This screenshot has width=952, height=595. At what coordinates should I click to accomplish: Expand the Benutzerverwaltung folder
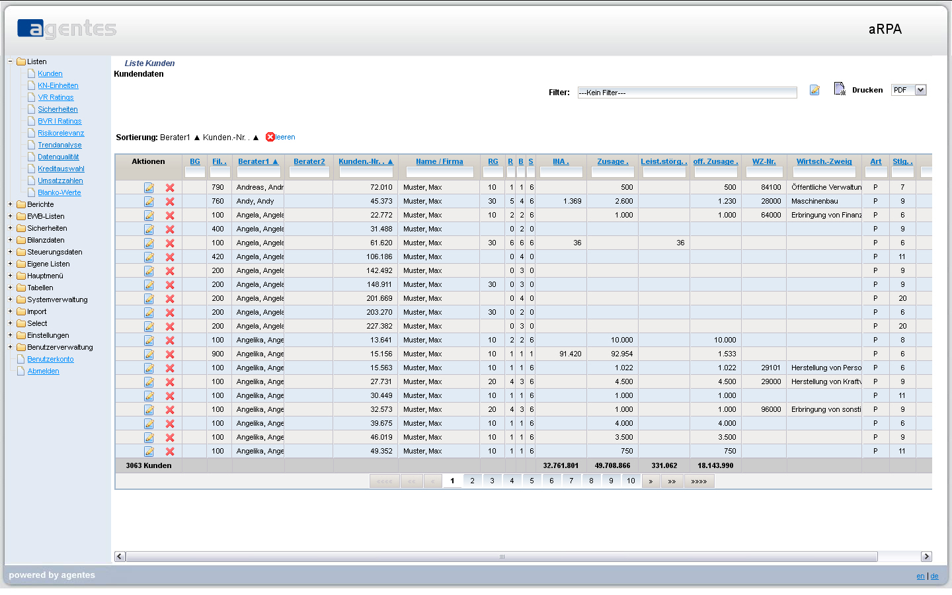click(10, 347)
